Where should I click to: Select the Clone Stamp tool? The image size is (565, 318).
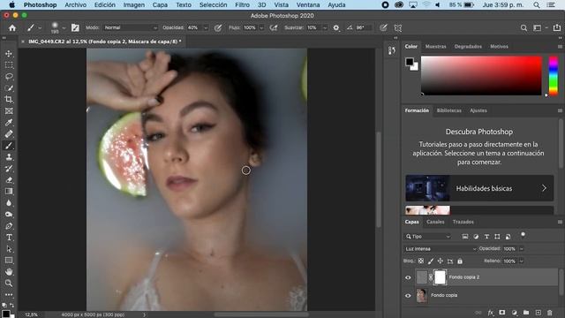pyautogui.click(x=9, y=157)
